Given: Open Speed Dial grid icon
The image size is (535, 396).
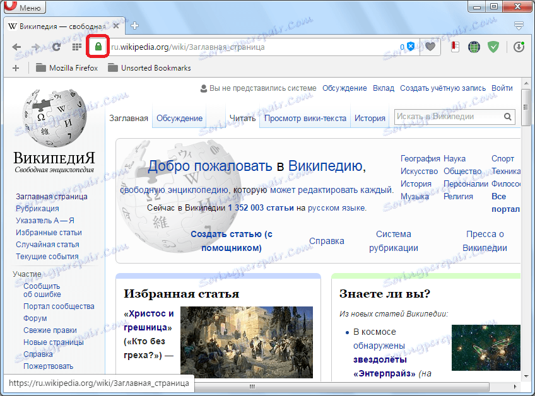Looking at the screenshot, I should tap(77, 47).
